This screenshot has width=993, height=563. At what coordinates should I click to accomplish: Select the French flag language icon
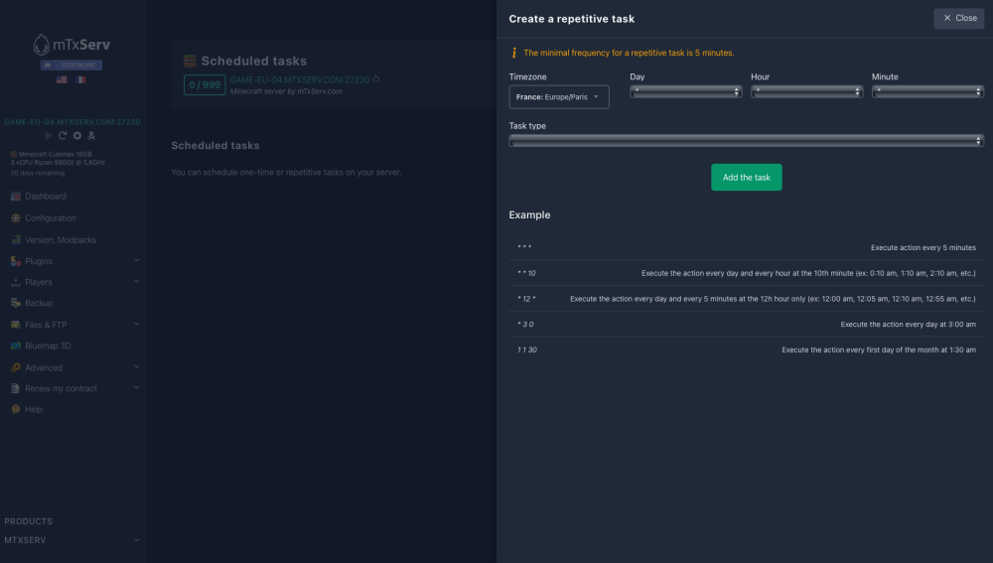click(80, 79)
